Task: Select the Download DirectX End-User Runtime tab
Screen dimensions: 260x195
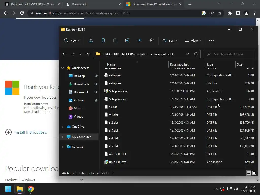Action: 153,4
